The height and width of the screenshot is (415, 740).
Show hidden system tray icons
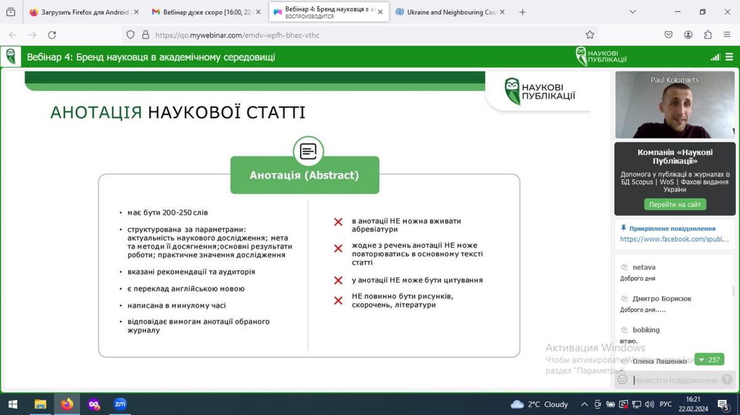click(584, 405)
